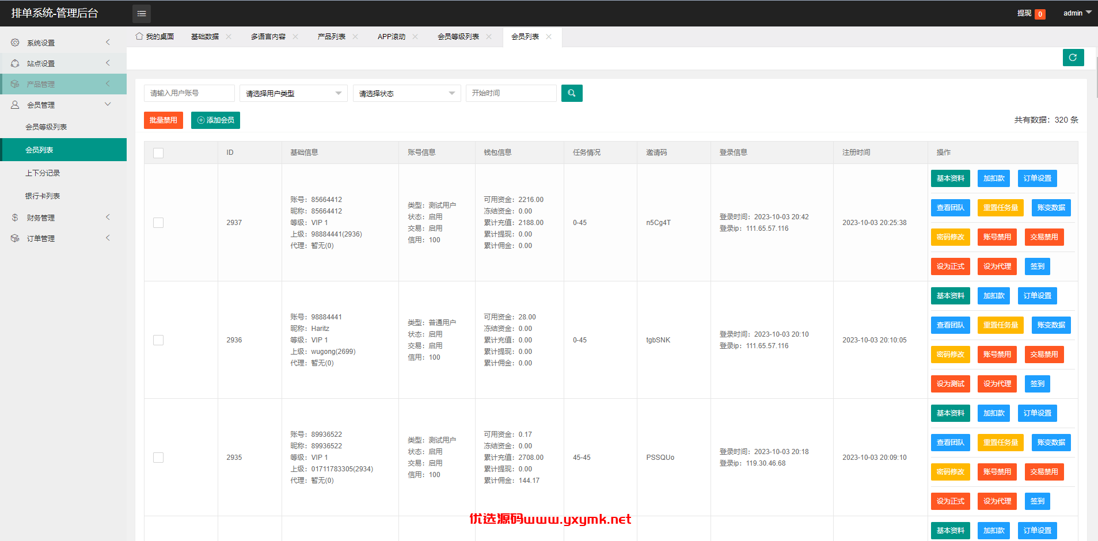Click the 提现 notification badge
This screenshot has width=1098, height=541.
[x=1040, y=14]
